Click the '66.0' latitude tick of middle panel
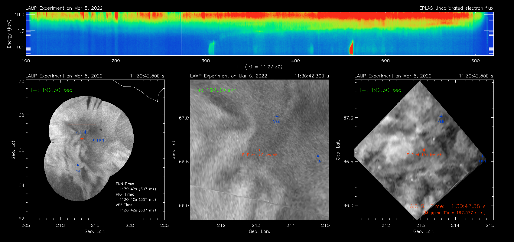The image size is (514, 242). point(184,206)
